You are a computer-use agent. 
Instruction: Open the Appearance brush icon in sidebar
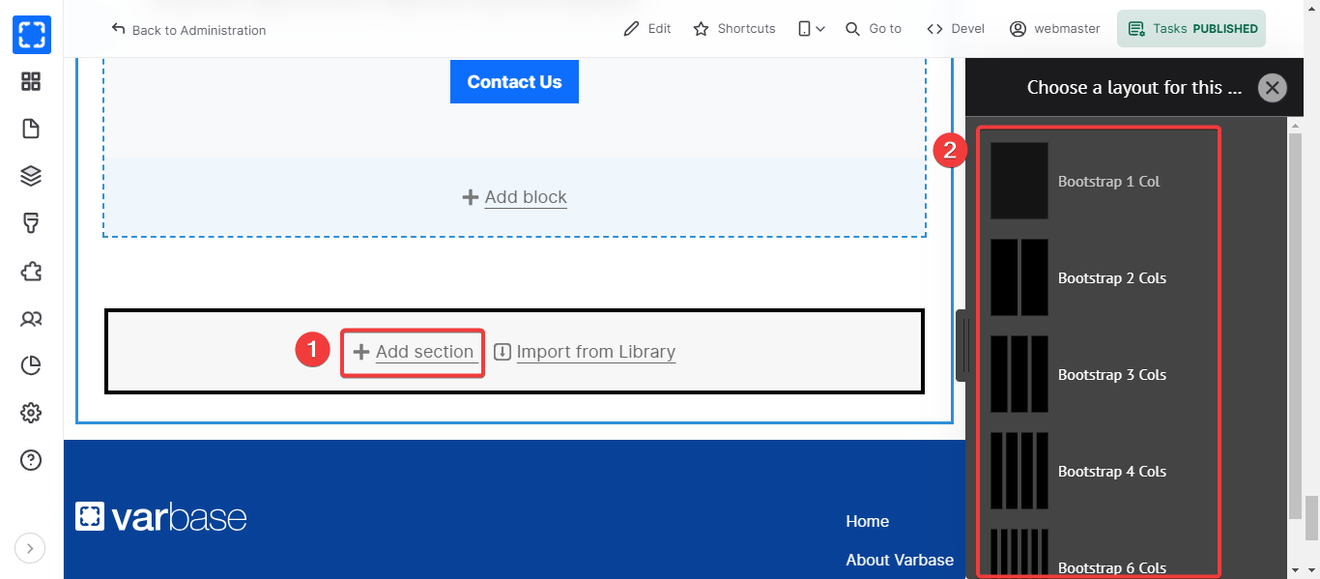[31, 223]
